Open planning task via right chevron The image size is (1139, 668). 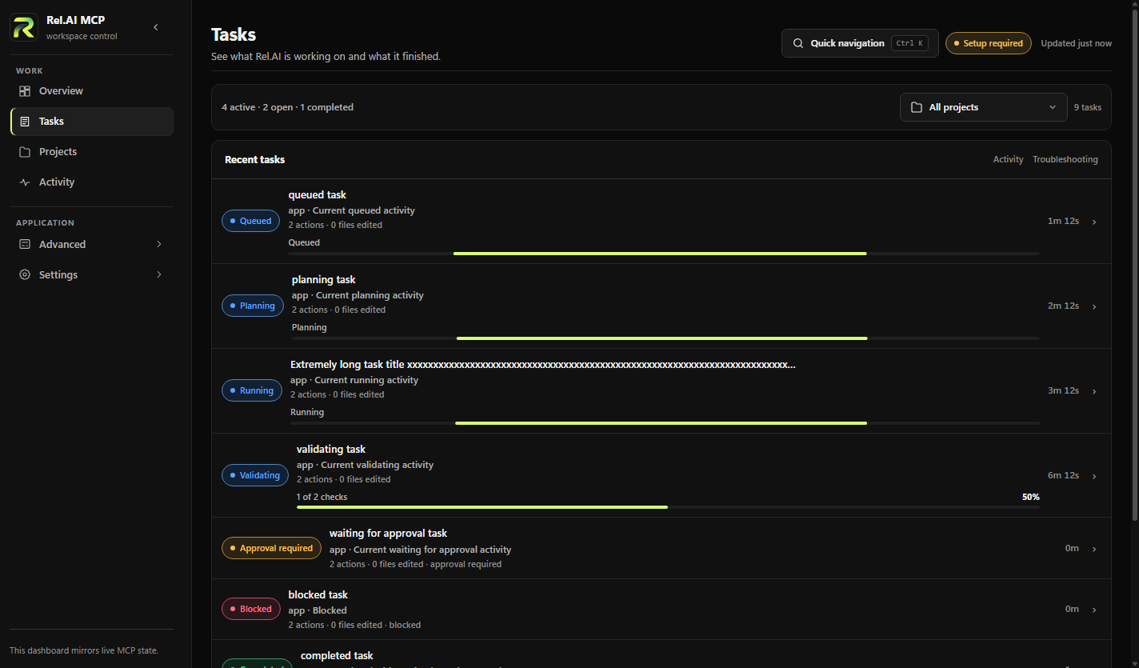tap(1094, 306)
